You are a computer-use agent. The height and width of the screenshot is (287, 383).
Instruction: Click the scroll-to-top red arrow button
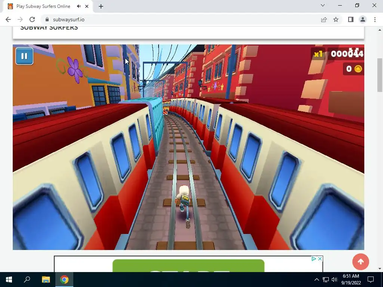click(x=361, y=262)
